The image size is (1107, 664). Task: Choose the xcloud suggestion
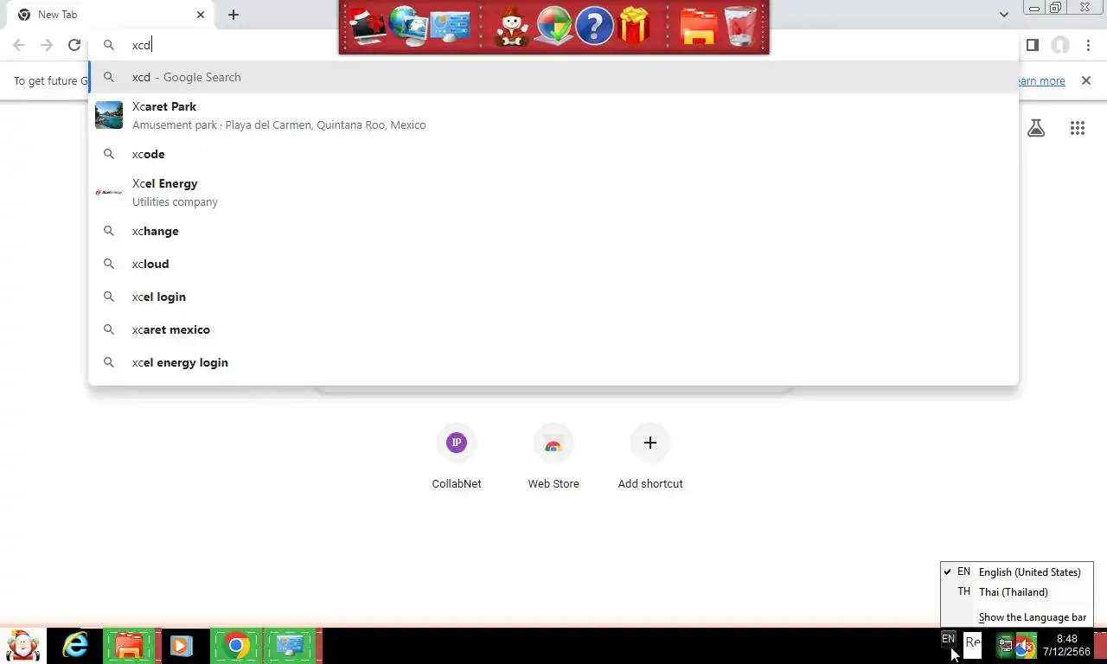(553, 264)
